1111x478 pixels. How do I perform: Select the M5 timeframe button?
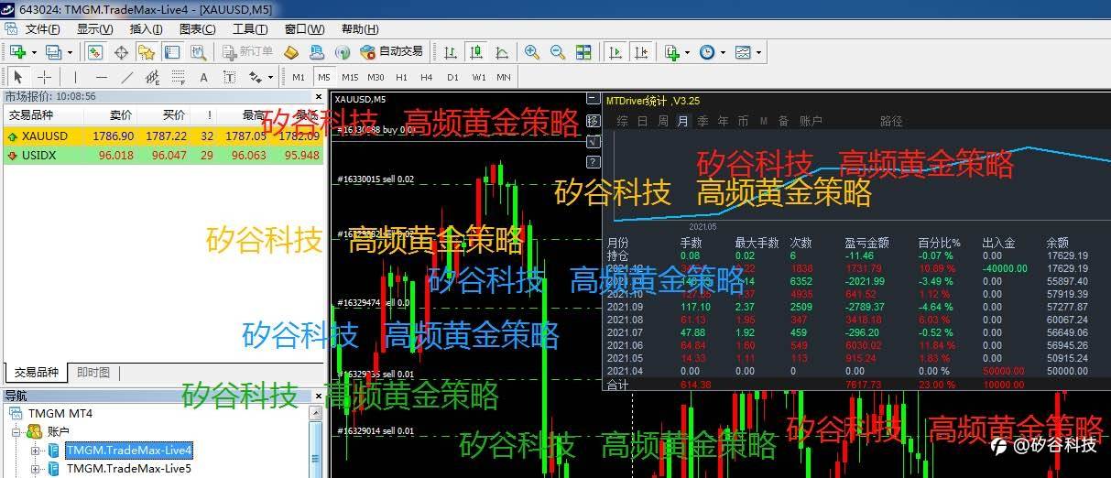[x=323, y=77]
